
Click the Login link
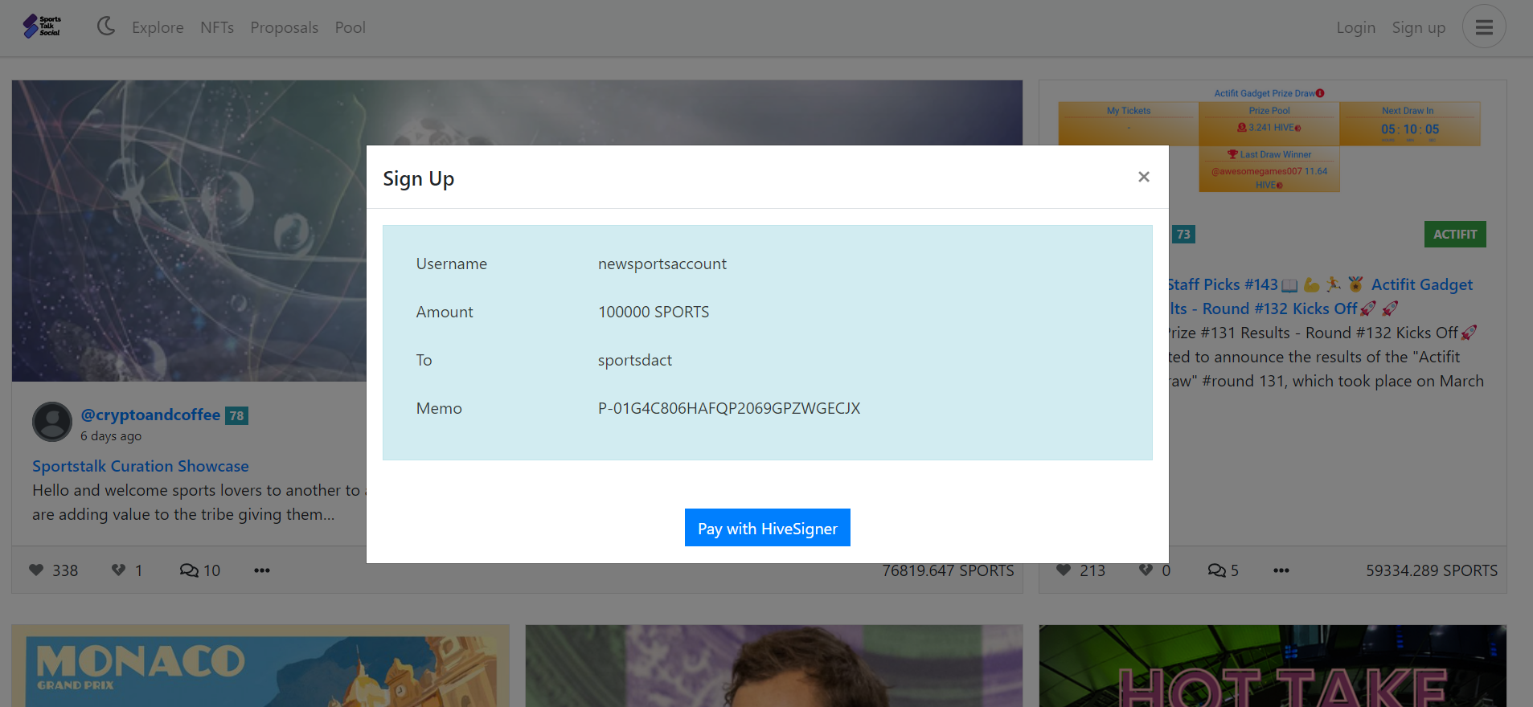pyautogui.click(x=1356, y=27)
